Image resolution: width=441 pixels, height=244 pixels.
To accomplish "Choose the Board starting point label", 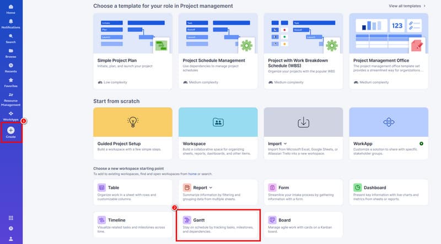I will [x=284, y=220].
